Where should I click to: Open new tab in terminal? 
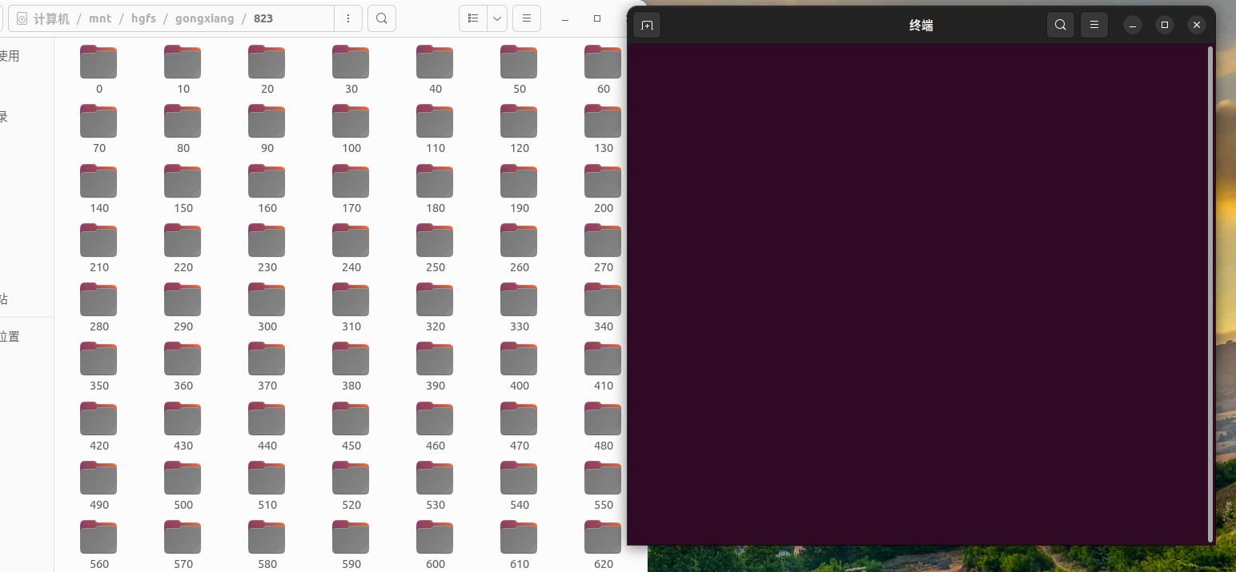point(647,26)
